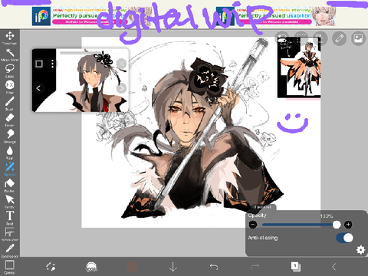The width and height of the screenshot is (368, 276).
Task: Choose the Blur droplet tool
Action: pyautogui.click(x=10, y=153)
